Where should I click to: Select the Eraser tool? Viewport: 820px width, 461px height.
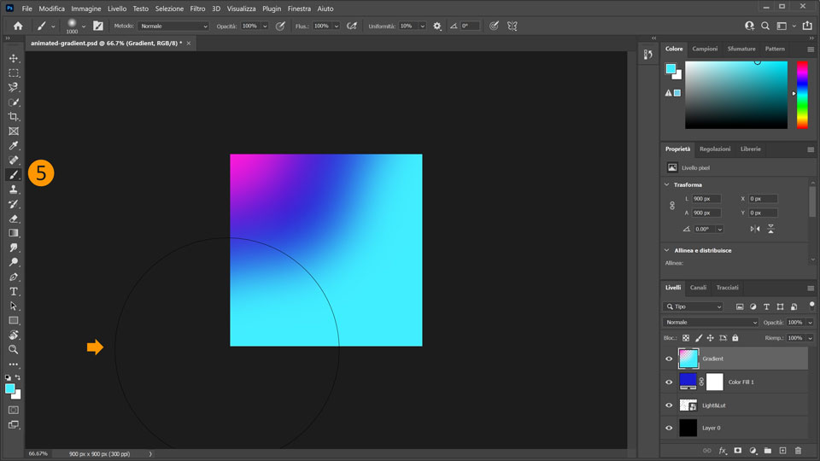14,218
